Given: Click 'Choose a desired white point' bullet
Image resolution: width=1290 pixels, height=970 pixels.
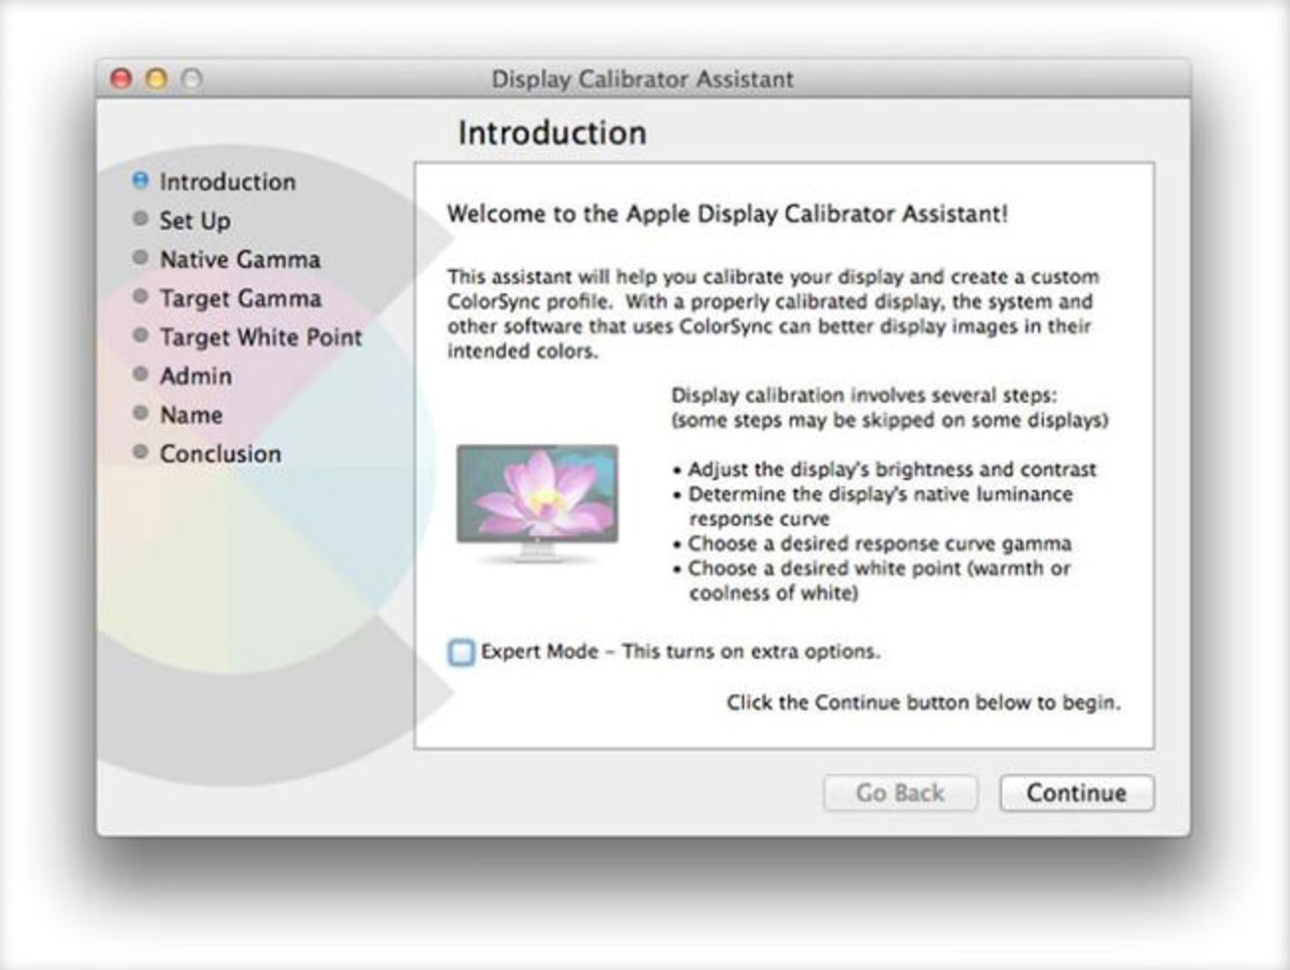Looking at the screenshot, I should pyautogui.click(x=871, y=580).
